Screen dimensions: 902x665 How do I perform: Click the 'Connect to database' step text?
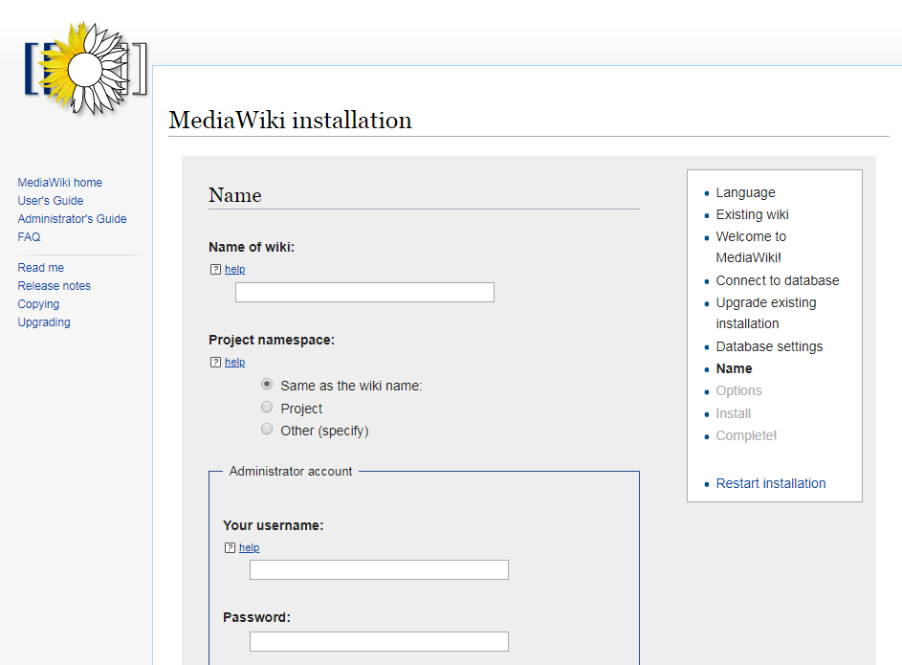point(778,280)
